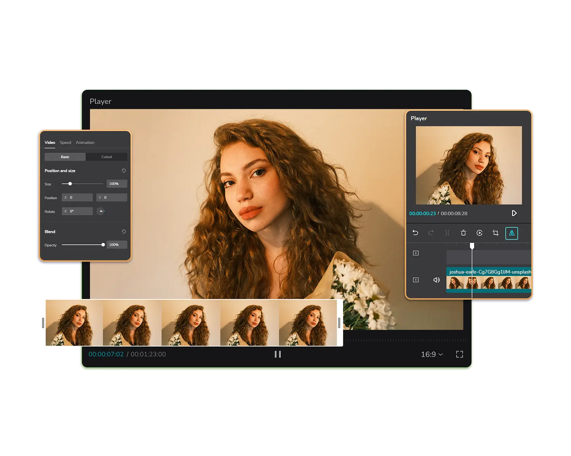Pause playback in the main Player
571x456 pixels.
(x=278, y=354)
